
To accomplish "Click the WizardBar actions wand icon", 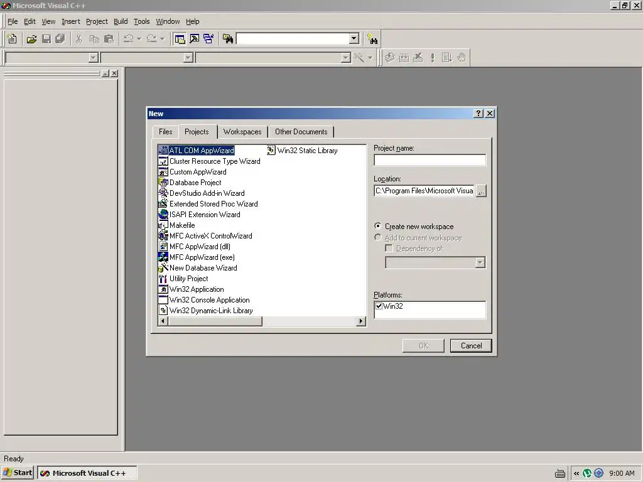I will pyautogui.click(x=359, y=57).
